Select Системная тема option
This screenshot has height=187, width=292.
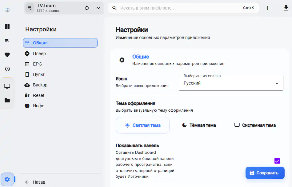[255, 125]
